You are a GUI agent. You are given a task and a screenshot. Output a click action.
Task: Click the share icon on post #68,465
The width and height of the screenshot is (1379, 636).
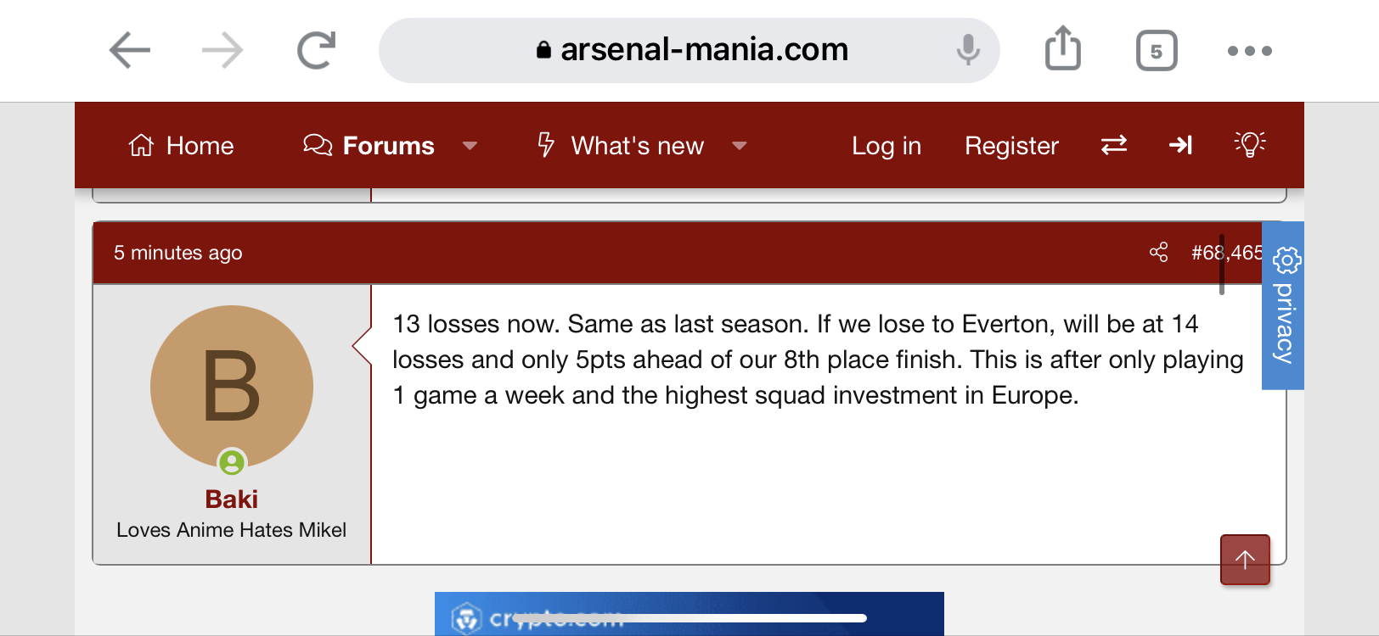pyautogui.click(x=1159, y=252)
